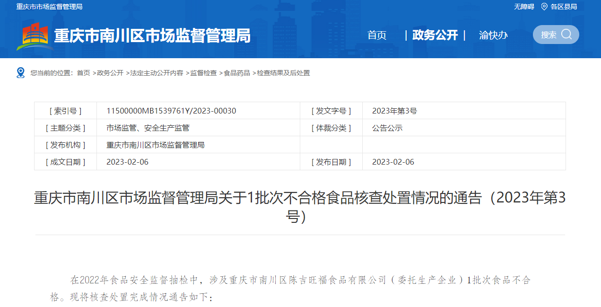
Task: Click 政务公开 in the breadcrumb trail
Action: tap(110, 73)
